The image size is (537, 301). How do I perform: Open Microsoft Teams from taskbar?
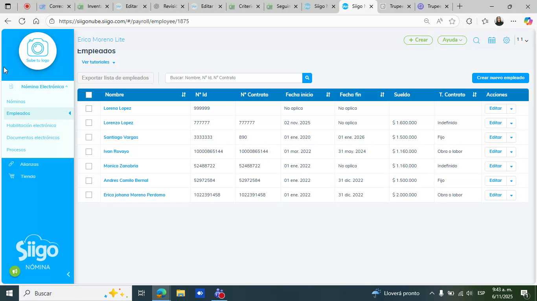(219, 293)
